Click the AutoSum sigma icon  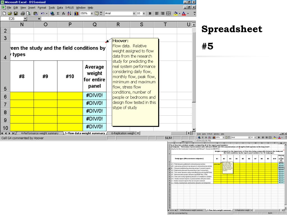click(x=58, y=13)
